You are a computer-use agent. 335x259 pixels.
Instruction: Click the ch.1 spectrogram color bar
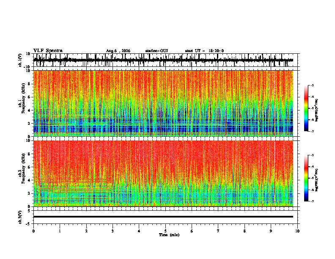[x=306, y=108]
